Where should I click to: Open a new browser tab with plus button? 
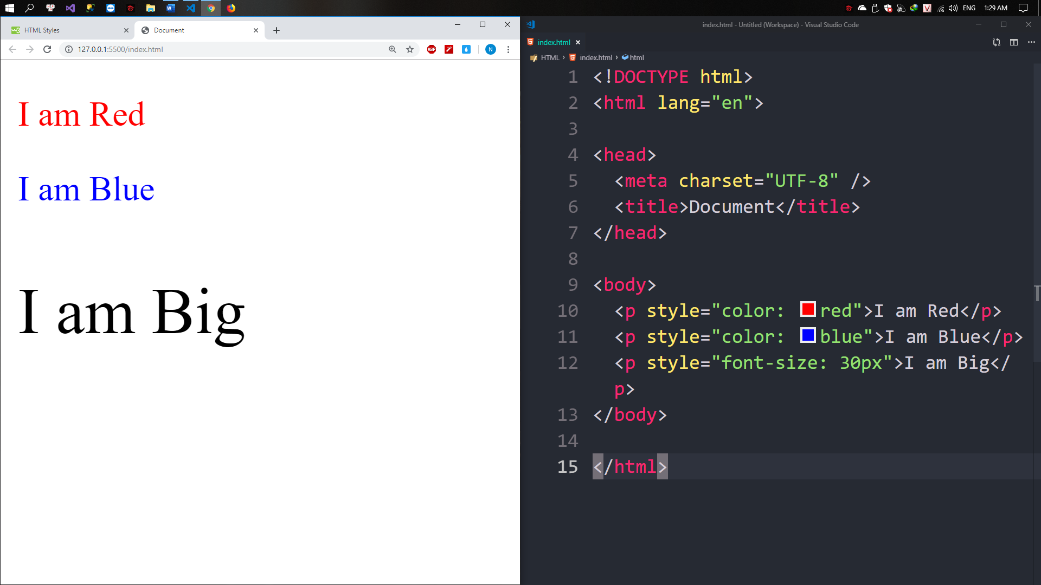277,30
